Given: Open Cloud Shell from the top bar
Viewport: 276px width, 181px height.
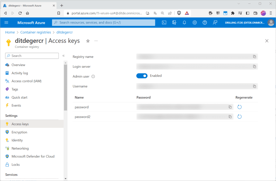Looking at the screenshot, I should pyautogui.click(x=164, y=23).
